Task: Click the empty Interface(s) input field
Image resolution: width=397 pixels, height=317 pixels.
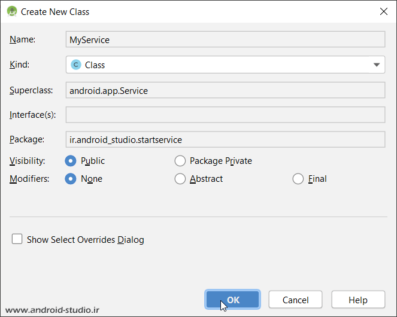Action: (x=225, y=115)
